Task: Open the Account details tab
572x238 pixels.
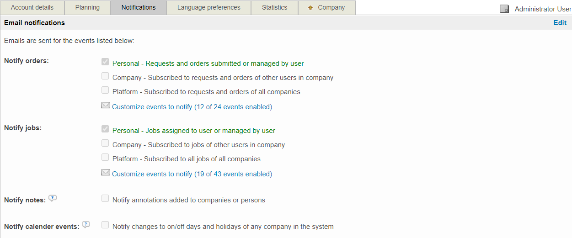Action: tap(32, 8)
